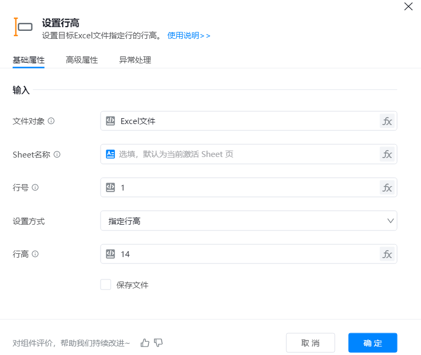Click the fx button in Sheet名称 field
The width and height of the screenshot is (421, 355).
tap(387, 154)
